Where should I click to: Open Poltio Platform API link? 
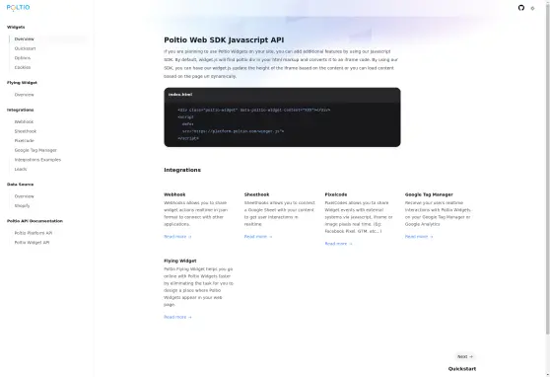tap(34, 233)
